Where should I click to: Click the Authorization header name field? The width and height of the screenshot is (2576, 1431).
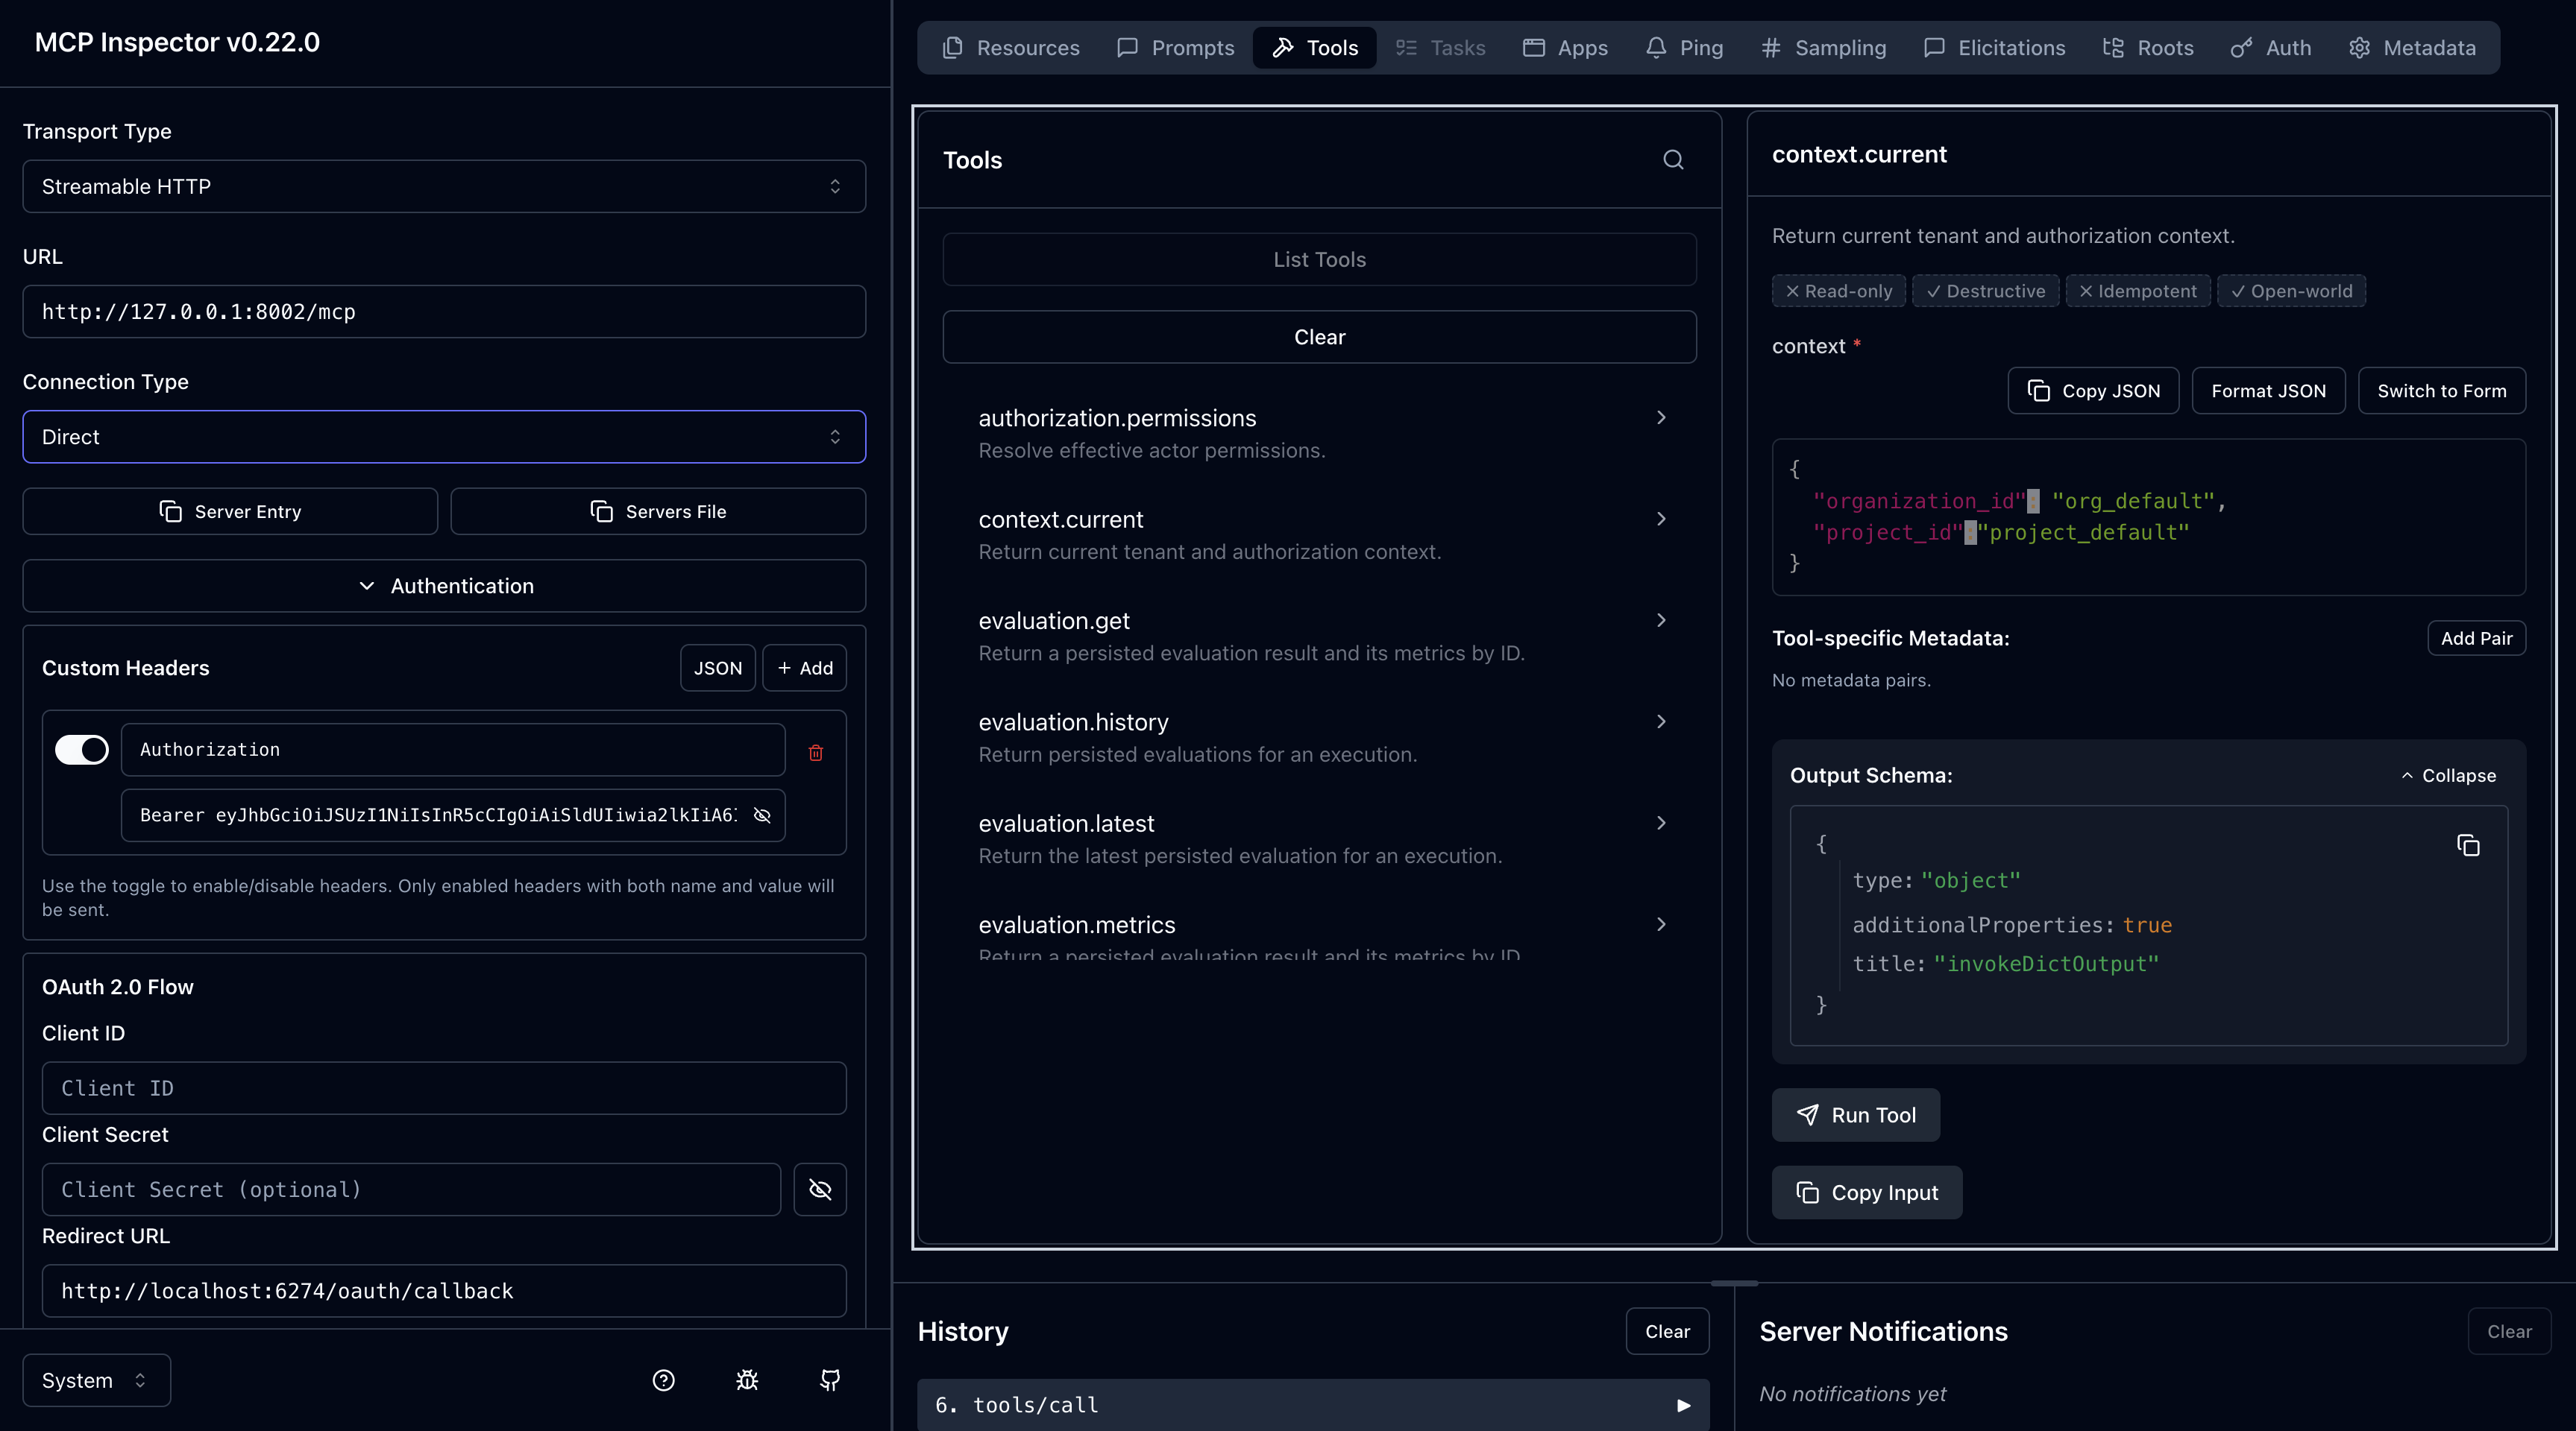(x=453, y=750)
